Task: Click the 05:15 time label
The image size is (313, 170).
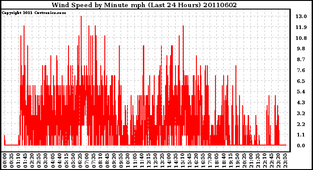Action: coord(66,161)
